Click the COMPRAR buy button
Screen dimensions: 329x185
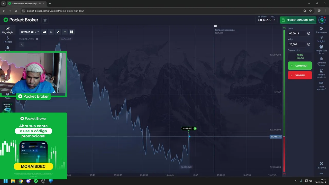click(x=300, y=66)
